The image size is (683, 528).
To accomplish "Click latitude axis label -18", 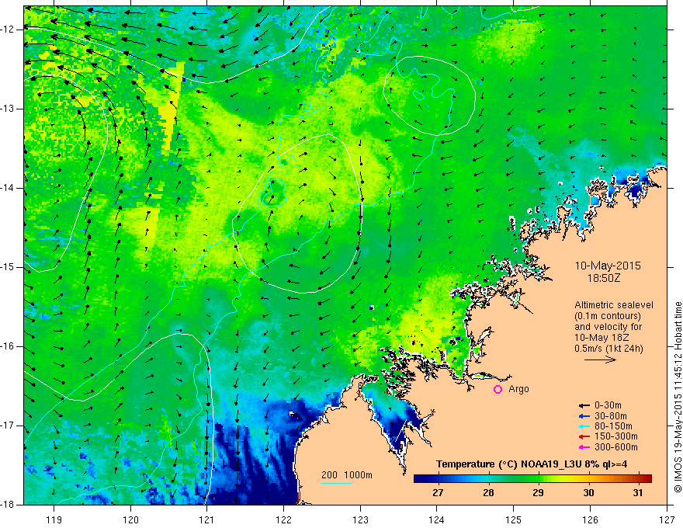I will [9, 505].
